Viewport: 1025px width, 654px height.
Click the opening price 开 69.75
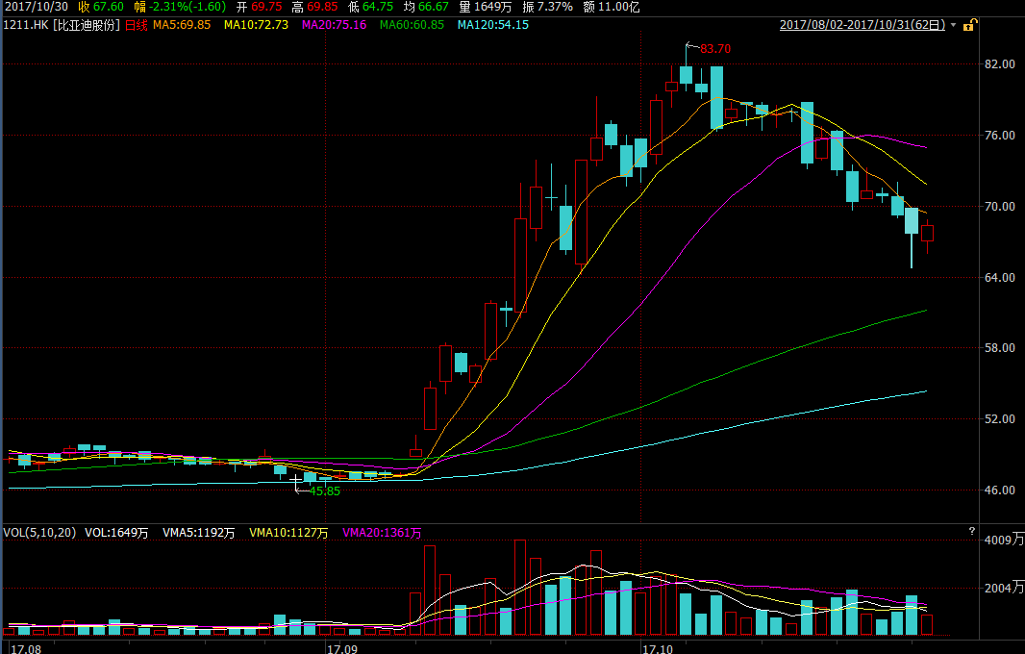click(x=259, y=7)
